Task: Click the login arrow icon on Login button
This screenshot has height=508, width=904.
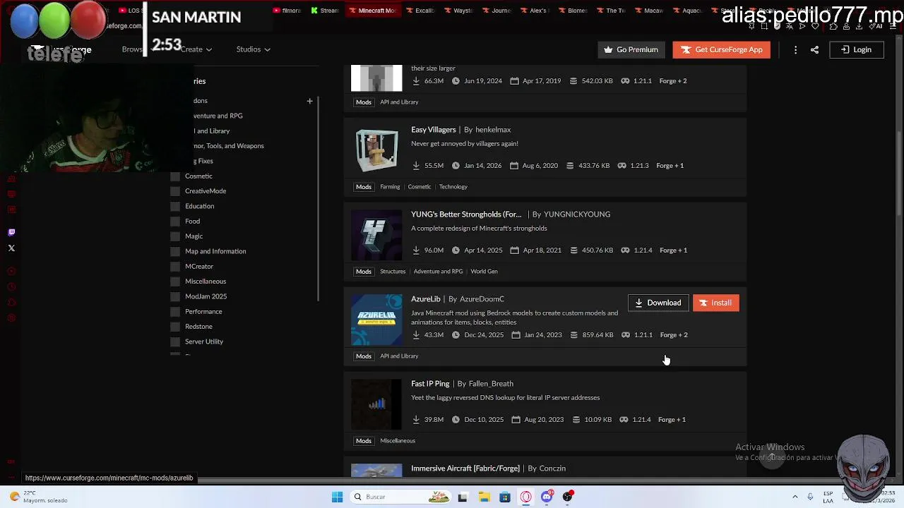Action: tap(845, 49)
